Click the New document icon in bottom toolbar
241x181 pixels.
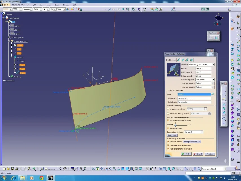5,169
